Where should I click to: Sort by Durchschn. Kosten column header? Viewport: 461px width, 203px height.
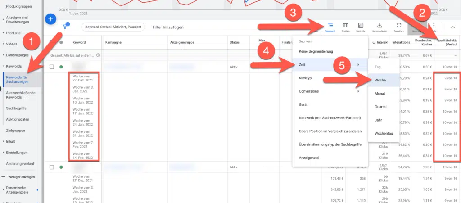pos(423,42)
